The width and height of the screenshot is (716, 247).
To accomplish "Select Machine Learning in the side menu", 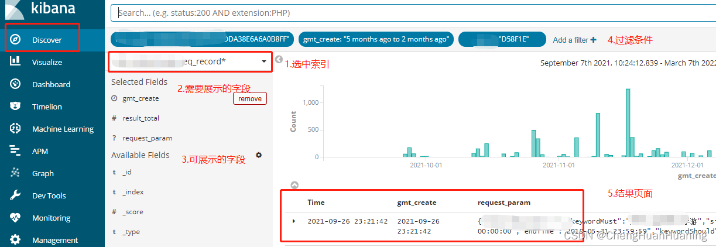I will 63,129.
